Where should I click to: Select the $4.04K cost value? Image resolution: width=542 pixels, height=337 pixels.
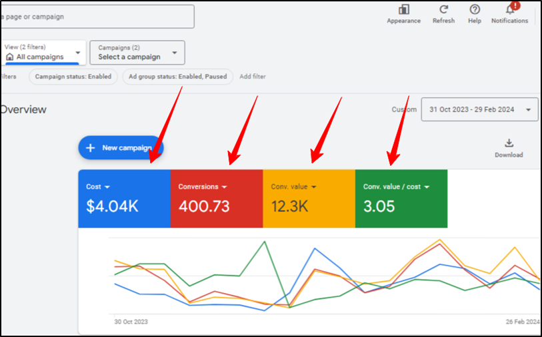coord(112,206)
